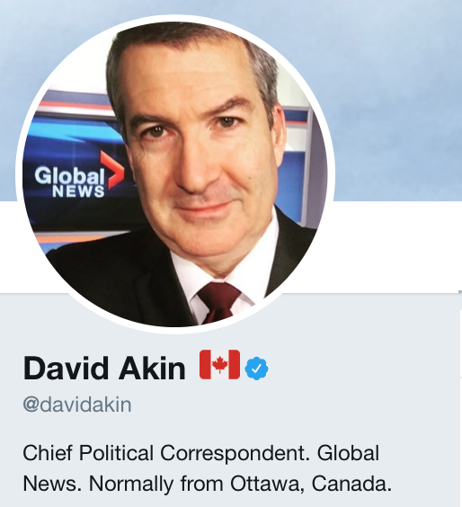The width and height of the screenshot is (462, 507).
Task: Click Ottawa in the bio text
Action: coord(267,484)
